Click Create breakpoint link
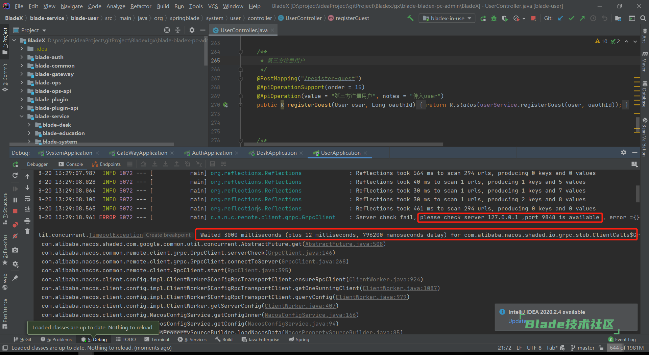 pyautogui.click(x=168, y=235)
